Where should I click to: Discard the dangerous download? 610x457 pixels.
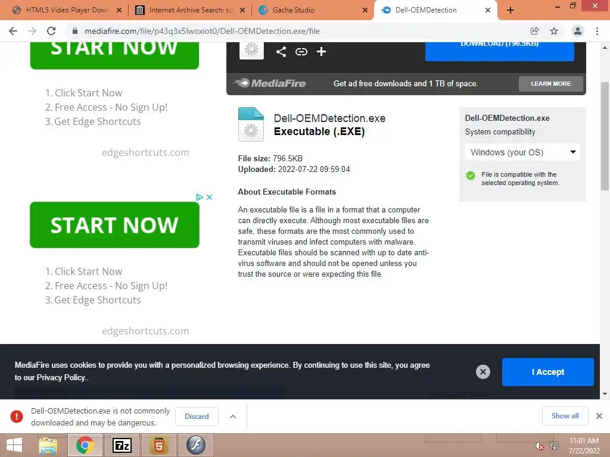(197, 416)
